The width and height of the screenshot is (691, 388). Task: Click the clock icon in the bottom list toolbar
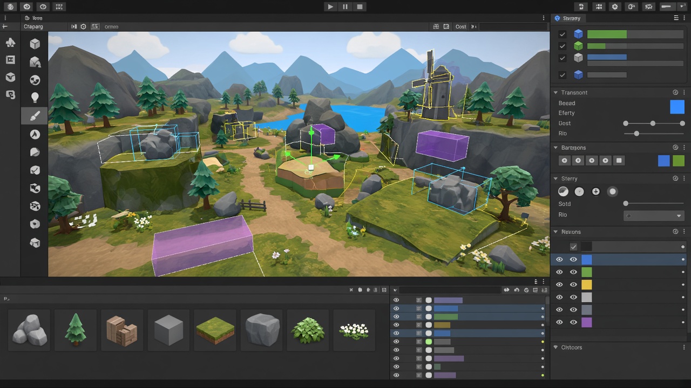[527, 290]
